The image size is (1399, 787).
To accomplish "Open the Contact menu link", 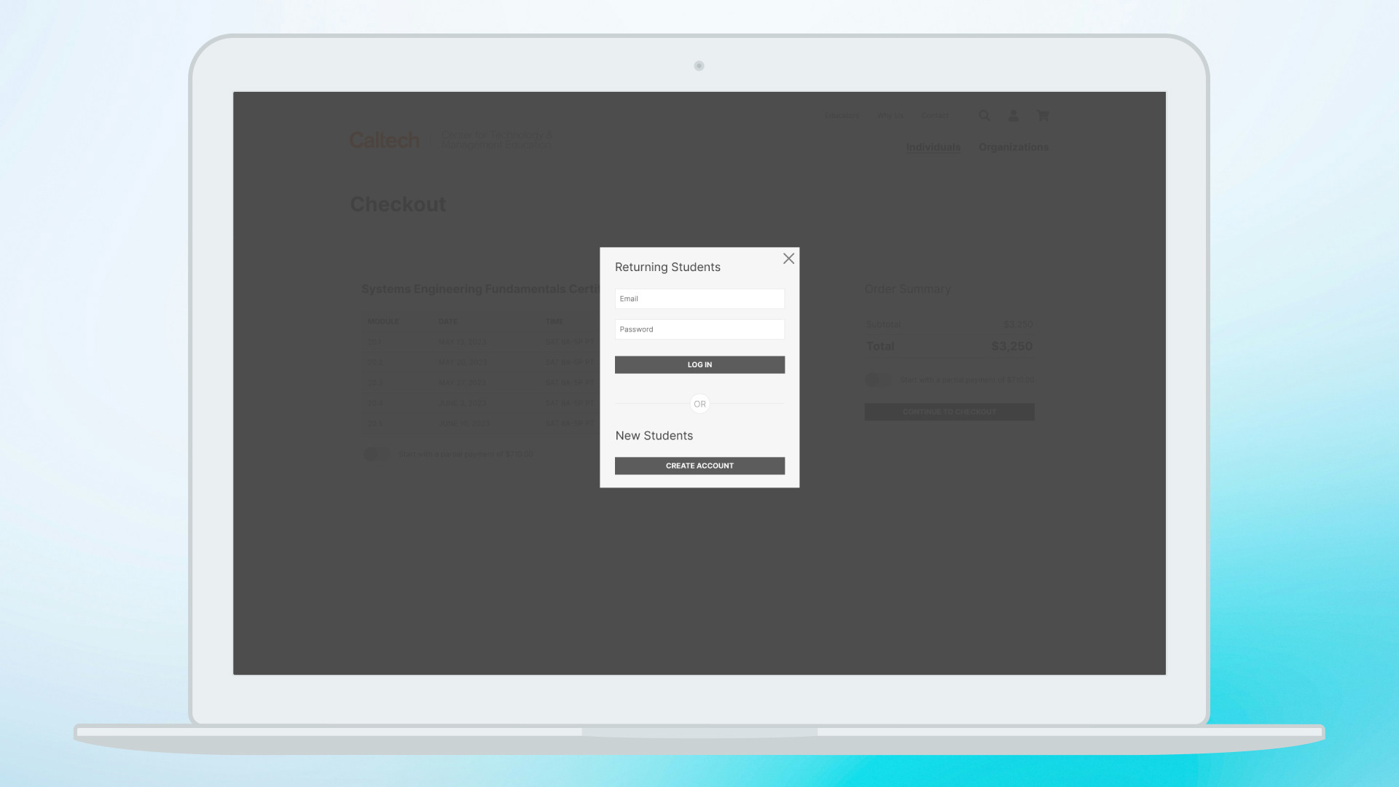I will 935,115.
